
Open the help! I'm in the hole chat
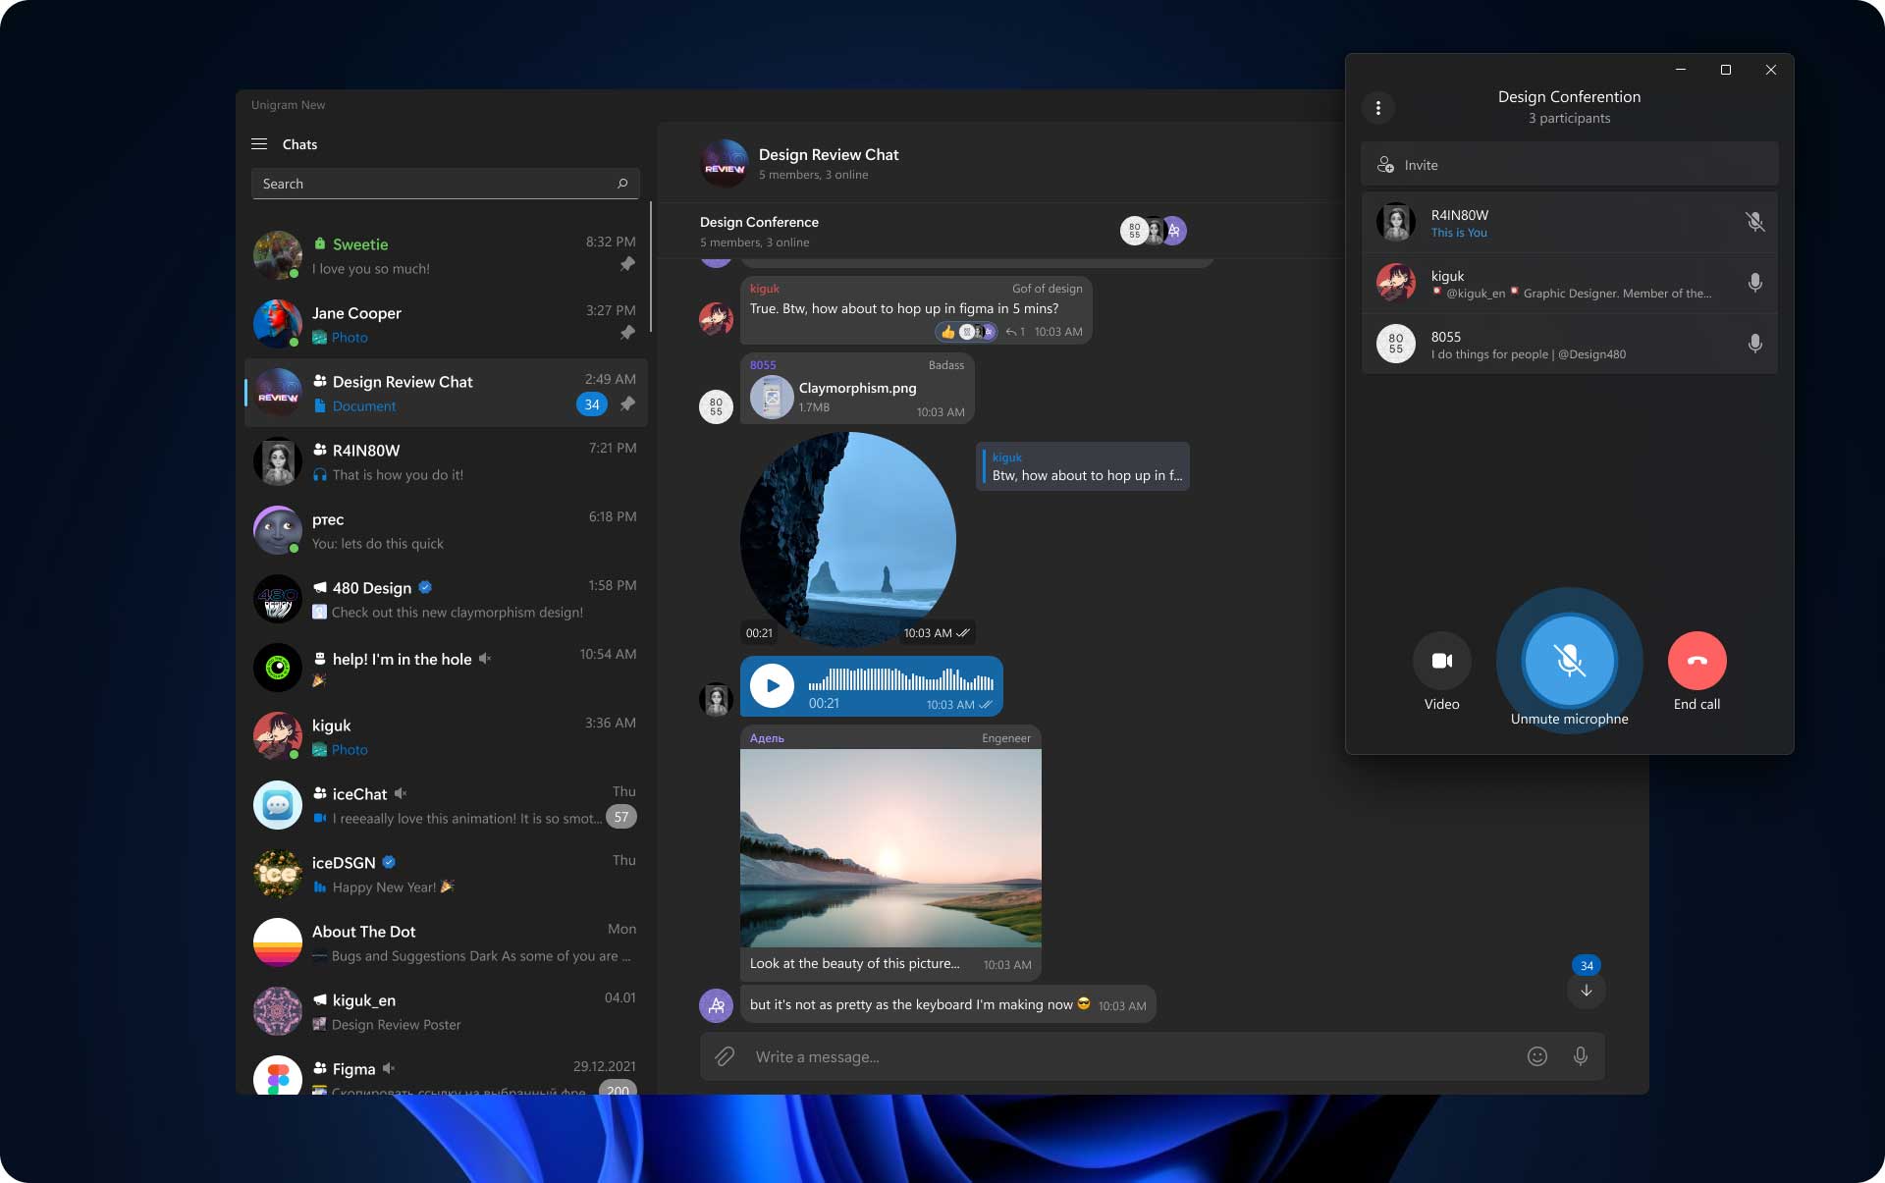click(x=446, y=668)
